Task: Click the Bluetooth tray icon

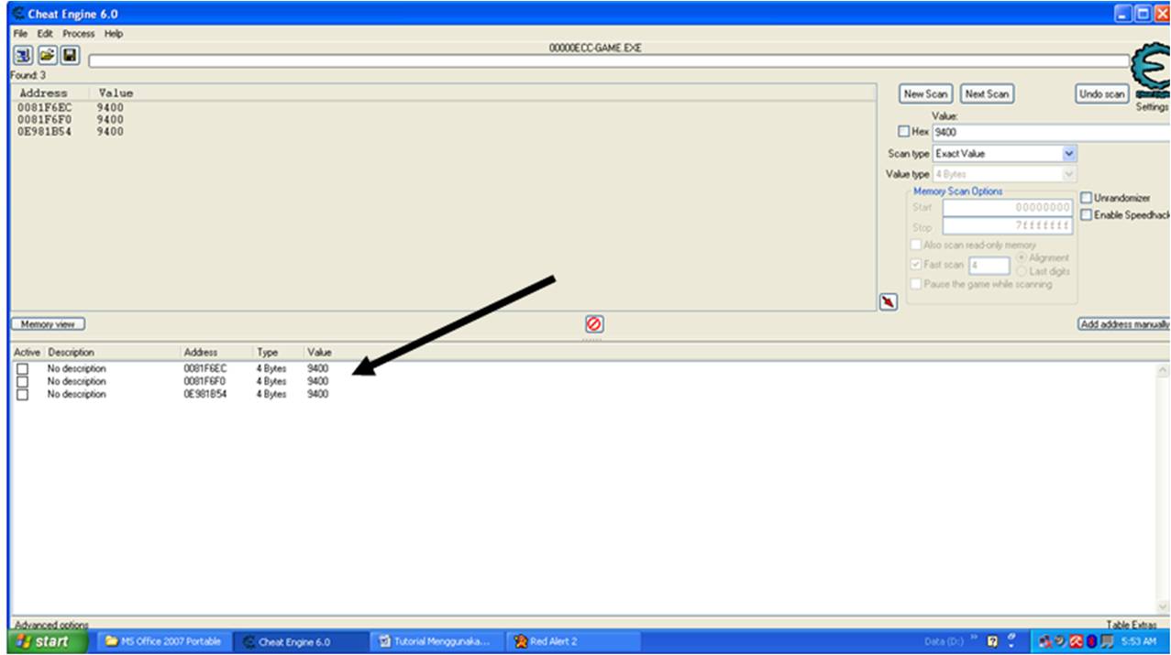Action: tap(1092, 641)
